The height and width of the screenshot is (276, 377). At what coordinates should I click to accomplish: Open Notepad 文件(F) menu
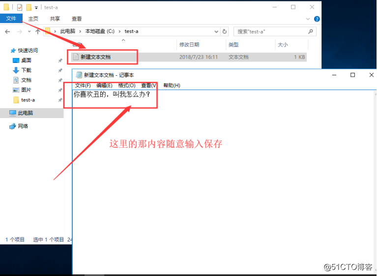(83, 86)
